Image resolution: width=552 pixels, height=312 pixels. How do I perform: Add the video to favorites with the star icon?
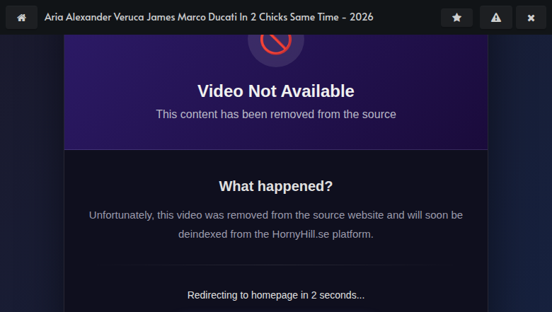456,17
